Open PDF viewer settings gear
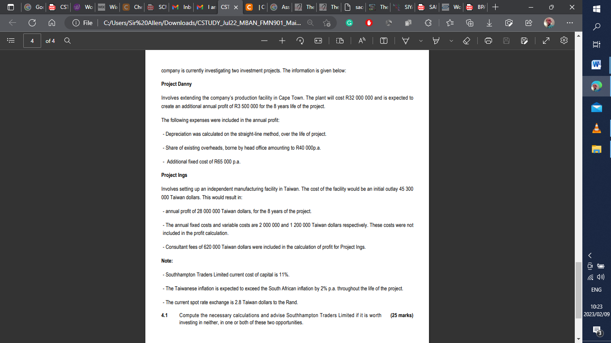This screenshot has height=343, width=611. (x=564, y=41)
